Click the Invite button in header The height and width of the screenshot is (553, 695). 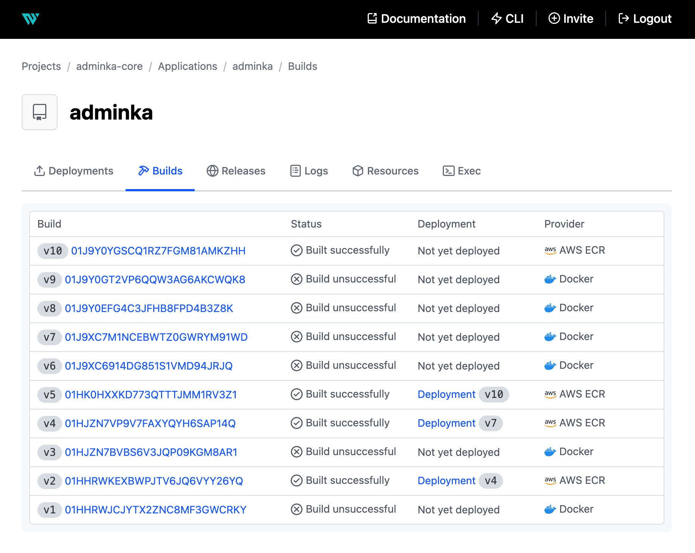click(x=571, y=19)
